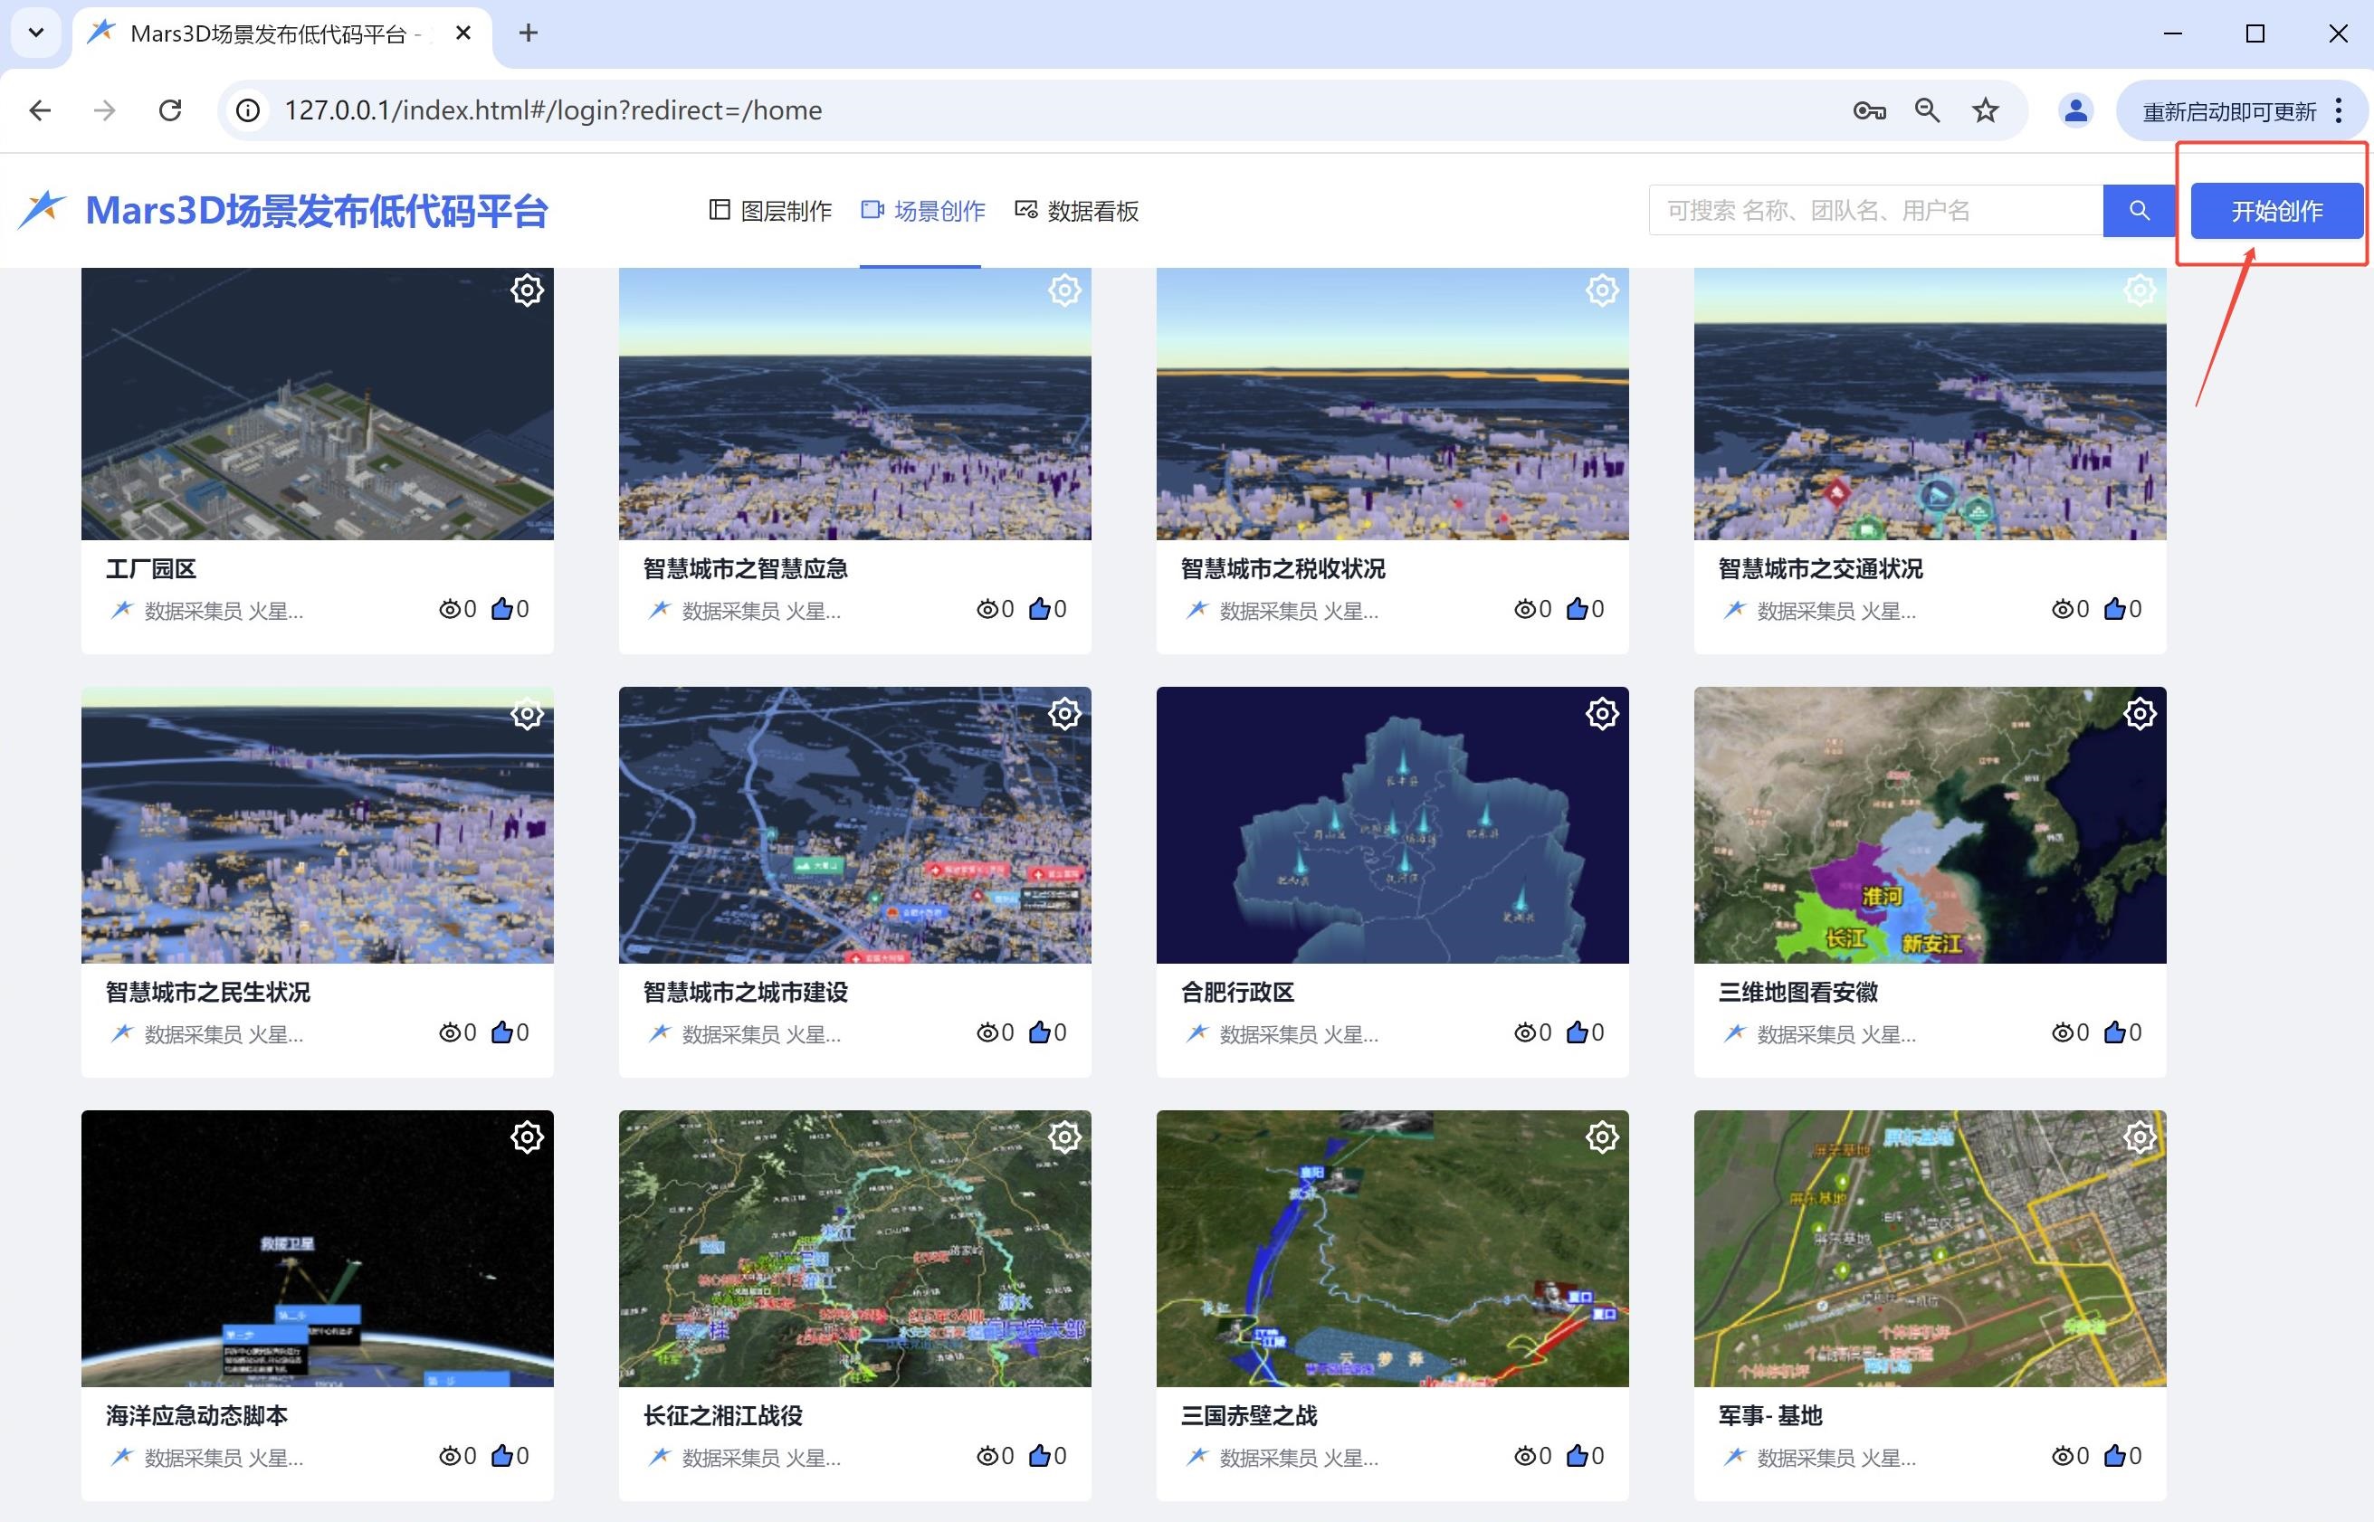This screenshot has height=1522, width=2374.
Task: Open settings gear on 智慧城市之城市建设 card
Action: point(1064,714)
